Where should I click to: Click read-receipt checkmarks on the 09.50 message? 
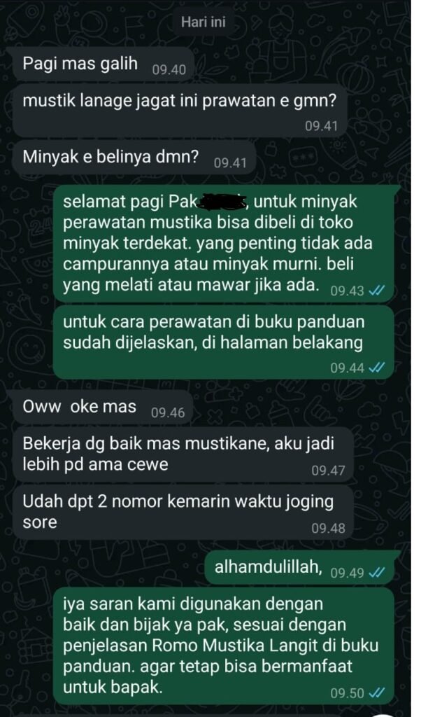(376, 693)
